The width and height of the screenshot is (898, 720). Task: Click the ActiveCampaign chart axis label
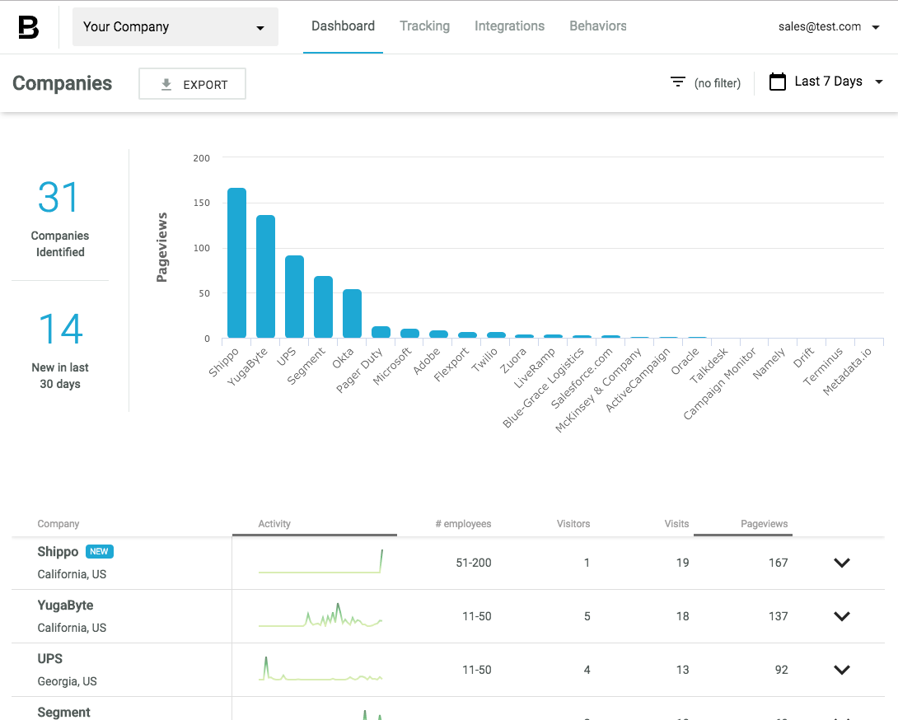638,380
